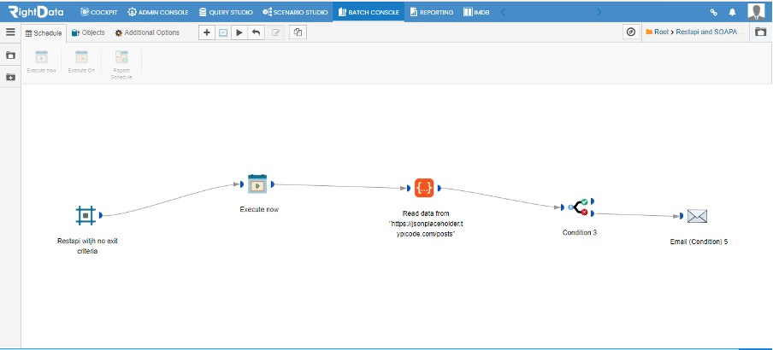Screen dimensions: 773x350
Task: Select the Email (Condition) 5 envelope node
Action: [697, 216]
